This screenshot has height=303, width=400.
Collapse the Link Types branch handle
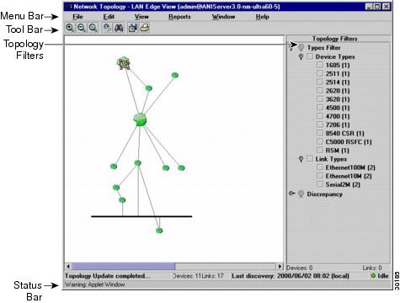point(301,159)
